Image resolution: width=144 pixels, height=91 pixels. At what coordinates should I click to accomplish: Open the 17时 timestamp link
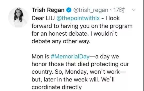point(119,10)
